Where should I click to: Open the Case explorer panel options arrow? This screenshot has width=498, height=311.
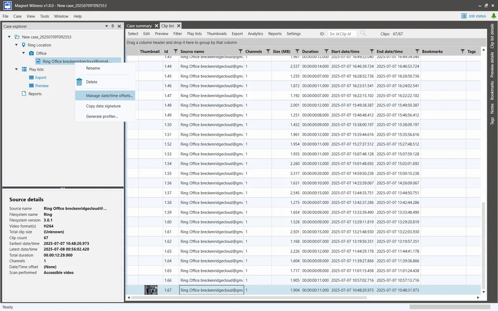pos(107,26)
